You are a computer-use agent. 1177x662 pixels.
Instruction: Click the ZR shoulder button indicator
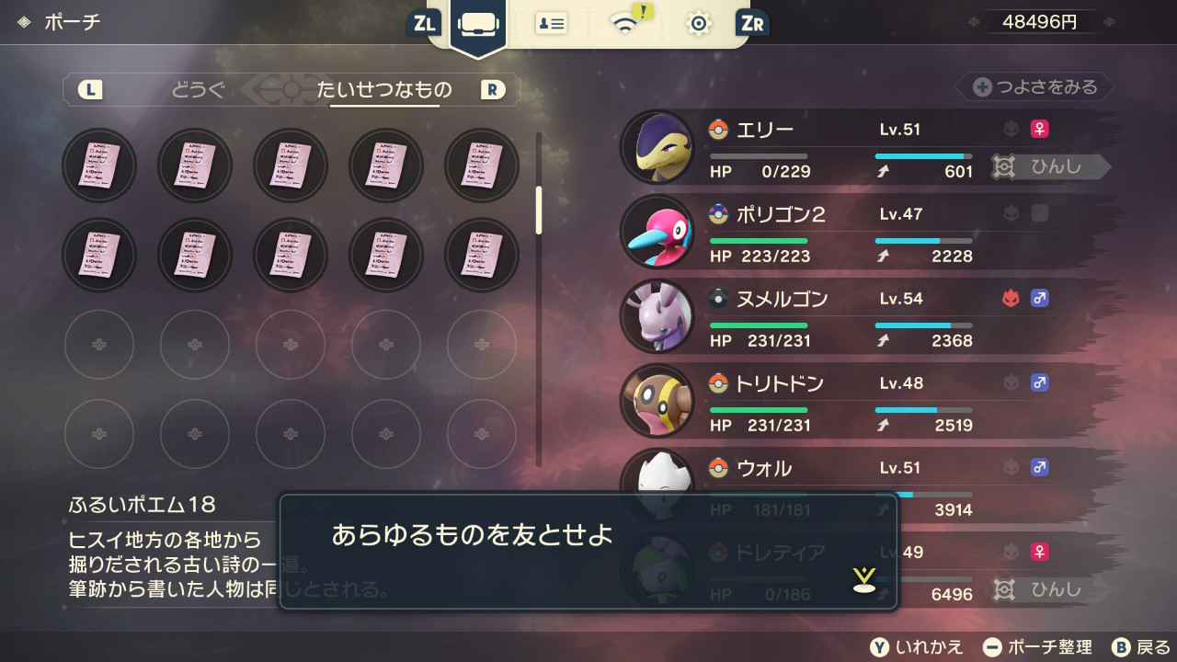(751, 24)
